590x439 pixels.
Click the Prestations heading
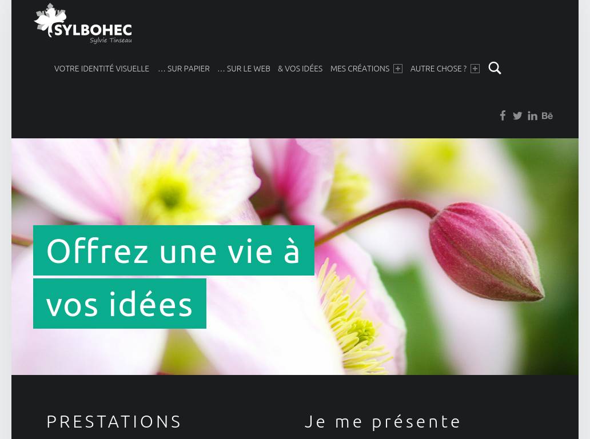pos(114,422)
